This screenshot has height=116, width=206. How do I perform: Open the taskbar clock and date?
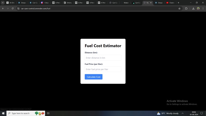194,113
